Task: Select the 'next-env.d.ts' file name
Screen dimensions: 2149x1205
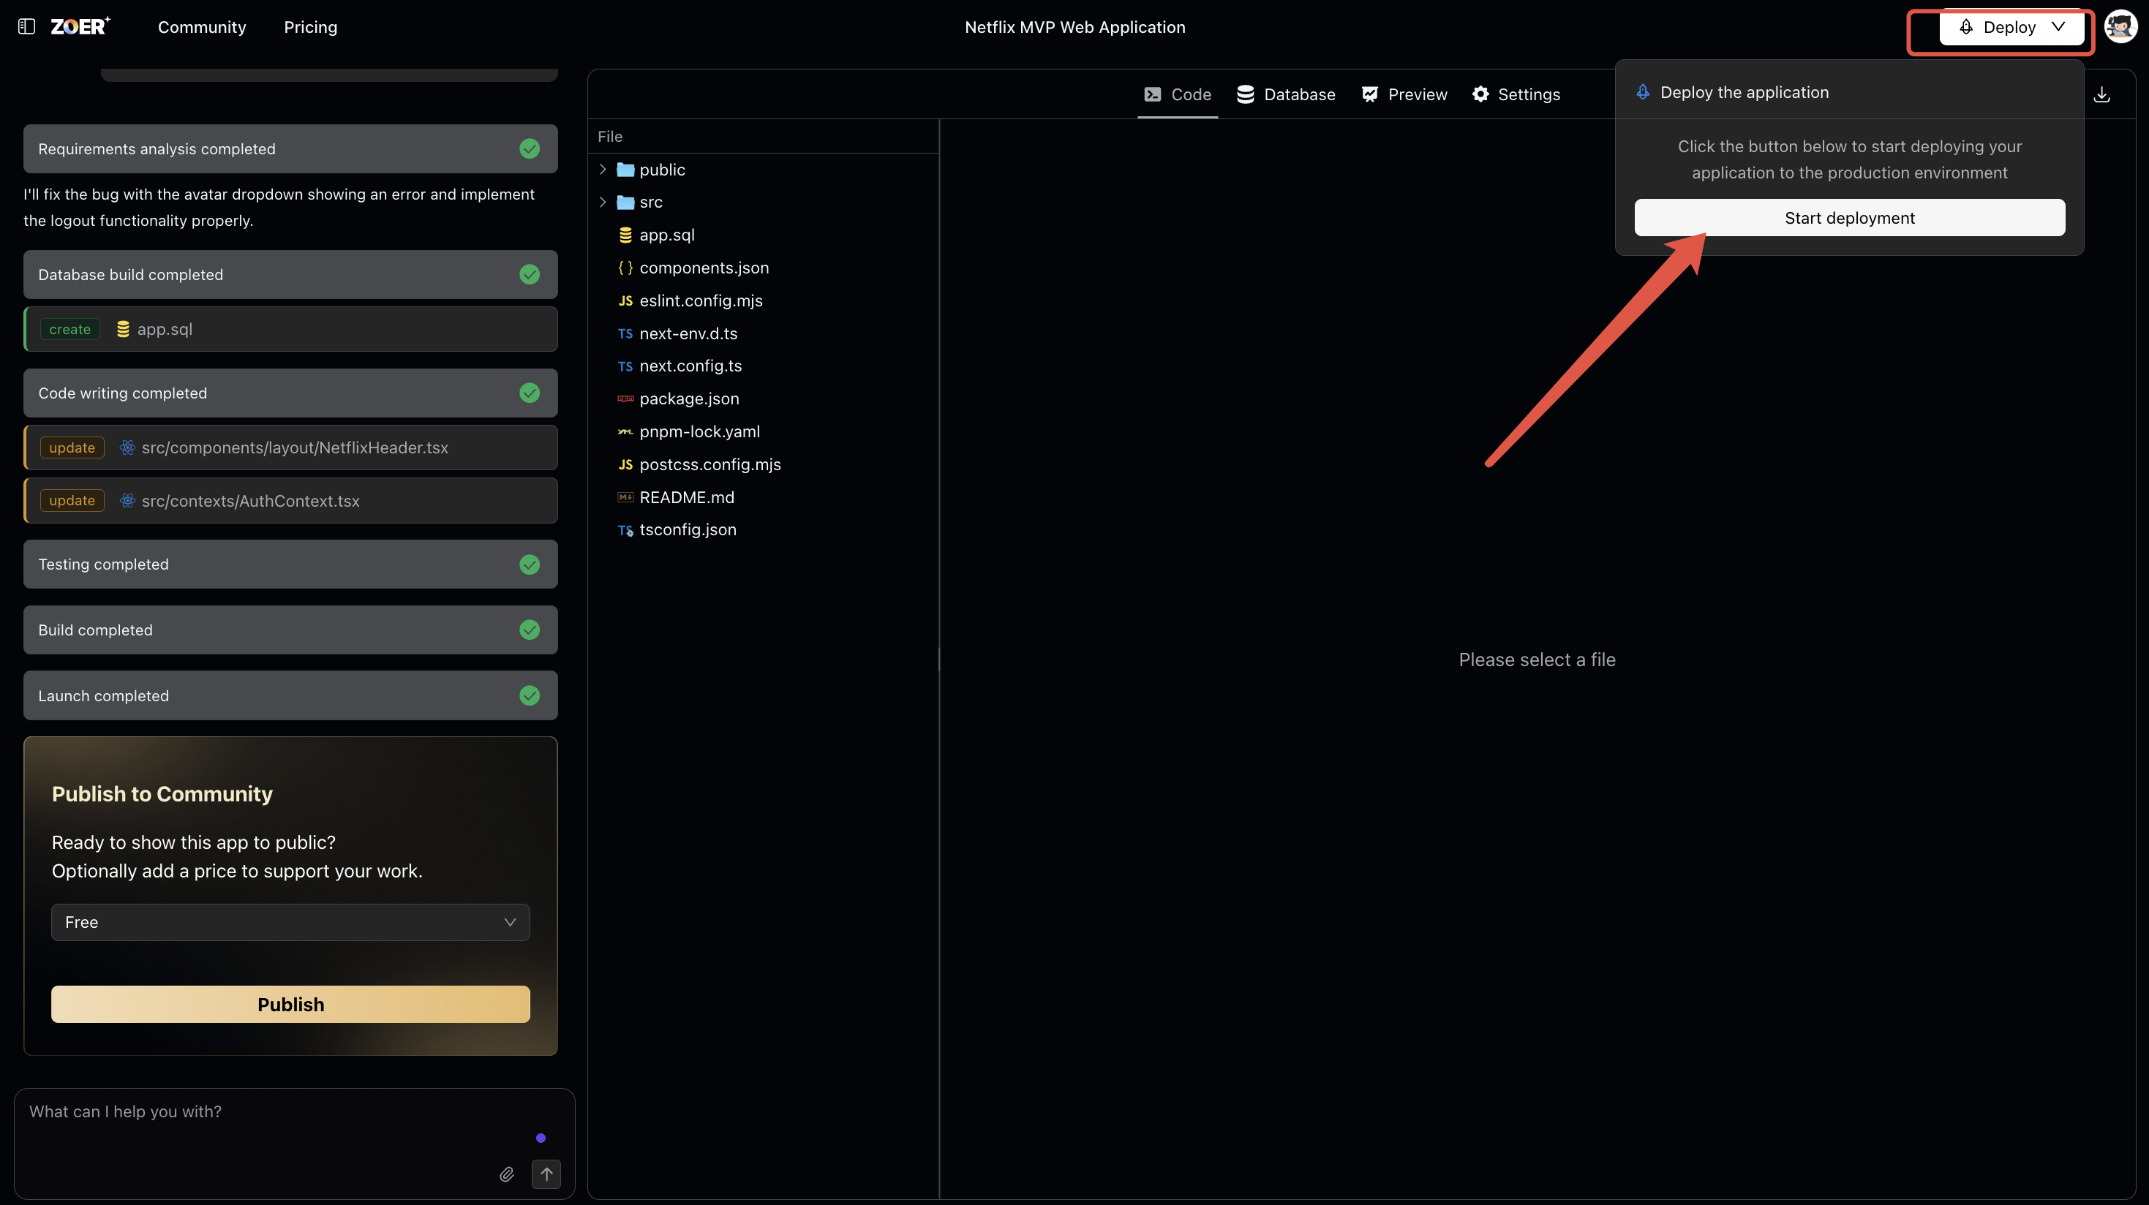Action: pyautogui.click(x=688, y=333)
